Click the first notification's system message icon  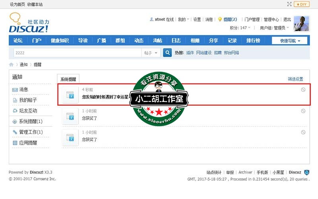(70, 95)
